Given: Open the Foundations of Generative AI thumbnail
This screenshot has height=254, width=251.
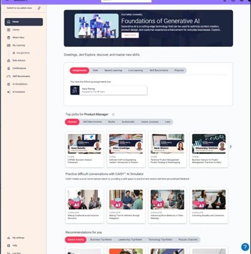Looking at the screenshot, I should coord(96,26).
